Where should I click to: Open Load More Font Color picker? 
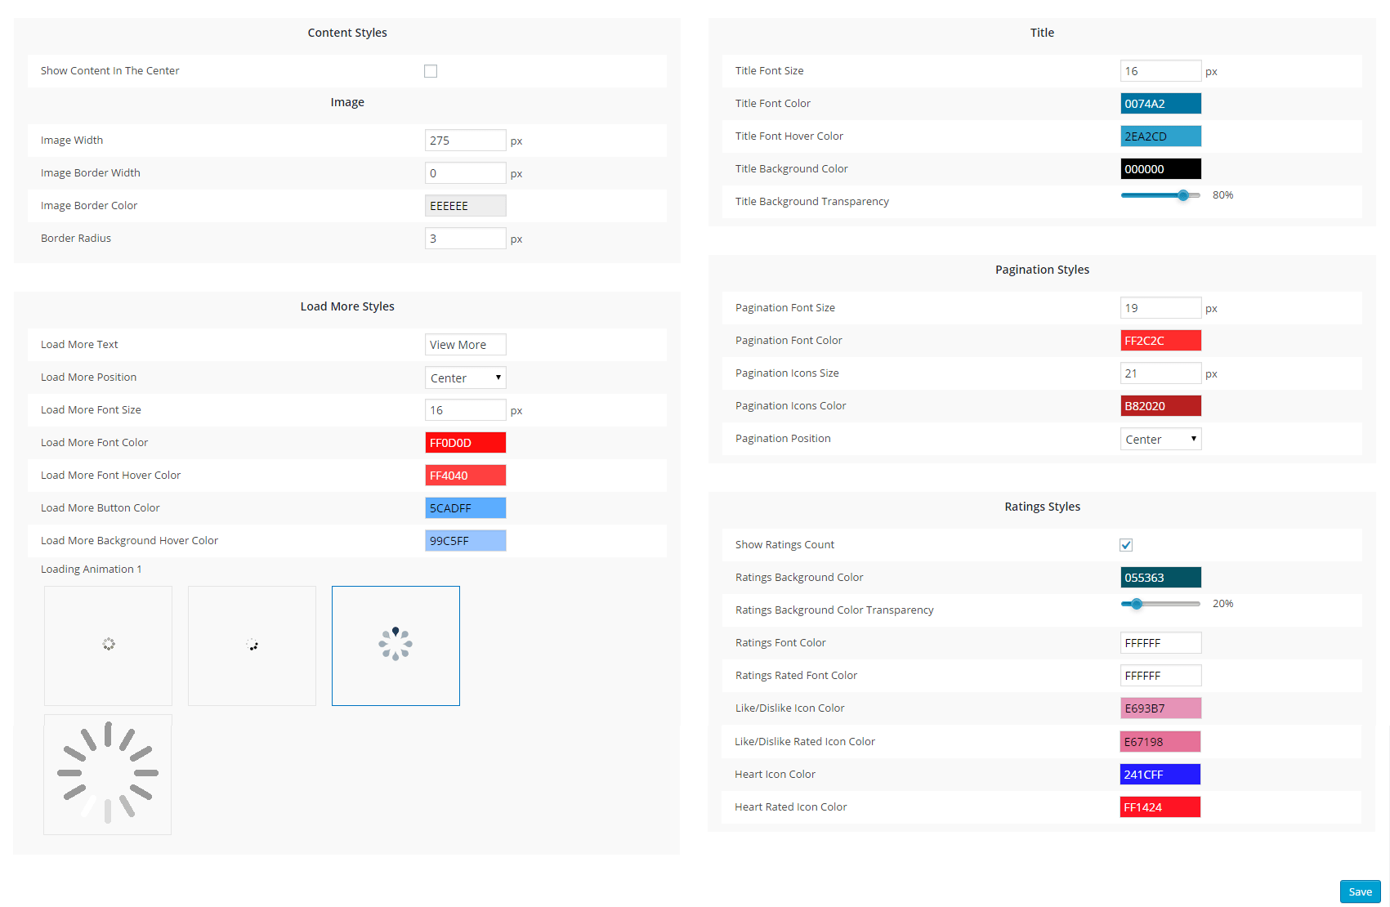click(x=465, y=443)
